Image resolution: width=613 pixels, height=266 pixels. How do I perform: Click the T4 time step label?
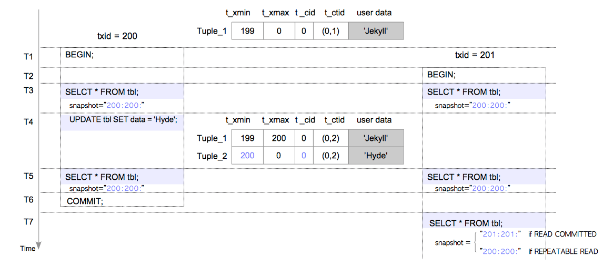point(28,122)
